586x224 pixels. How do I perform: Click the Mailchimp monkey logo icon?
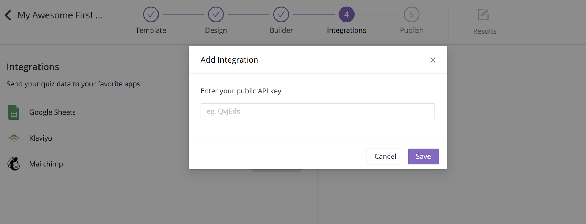tap(14, 164)
